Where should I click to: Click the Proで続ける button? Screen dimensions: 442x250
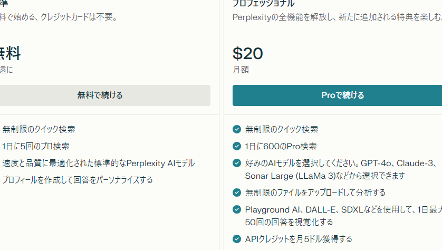[x=337, y=95]
